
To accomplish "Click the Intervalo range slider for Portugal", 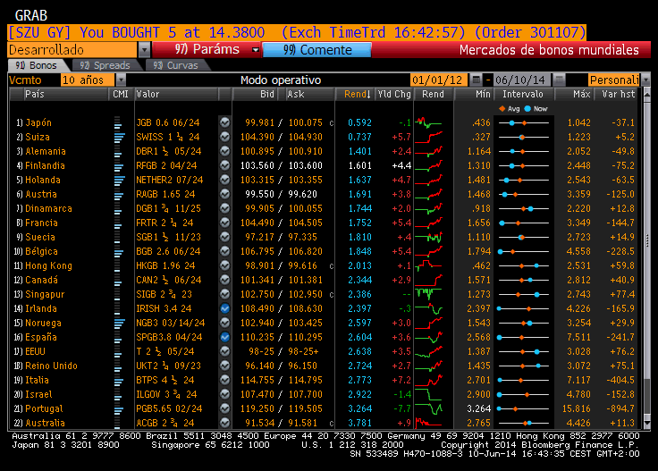I will point(524,408).
